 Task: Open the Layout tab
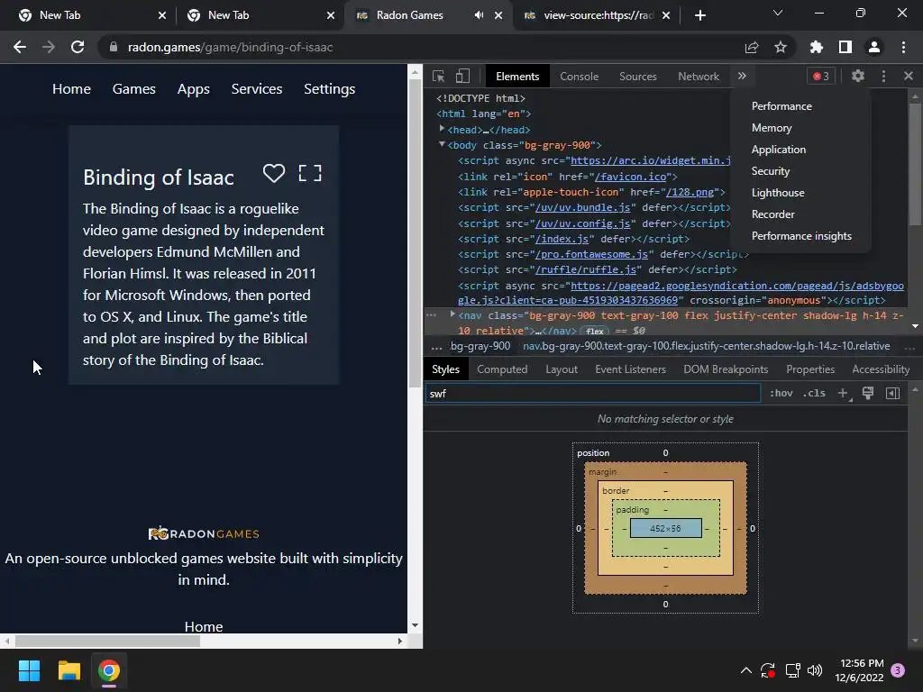[x=561, y=369]
